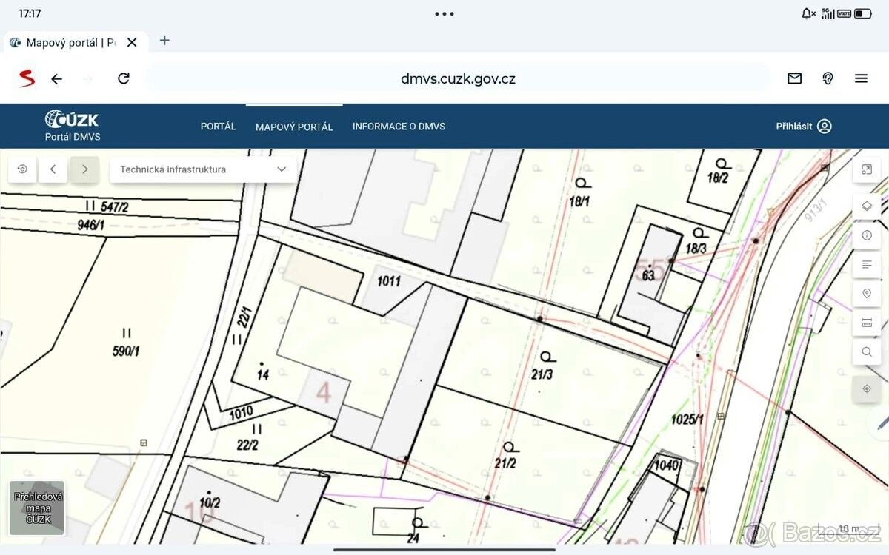889x555 pixels.
Task: Click the dmvs.cuzk.gov.cz address bar
Action: pyautogui.click(x=458, y=78)
